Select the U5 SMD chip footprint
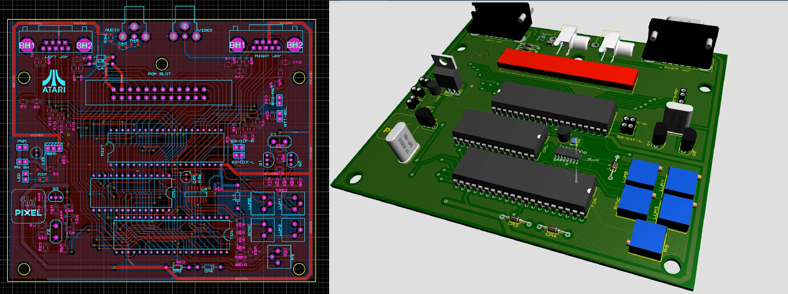This screenshot has height=294, width=788. tap(196, 195)
